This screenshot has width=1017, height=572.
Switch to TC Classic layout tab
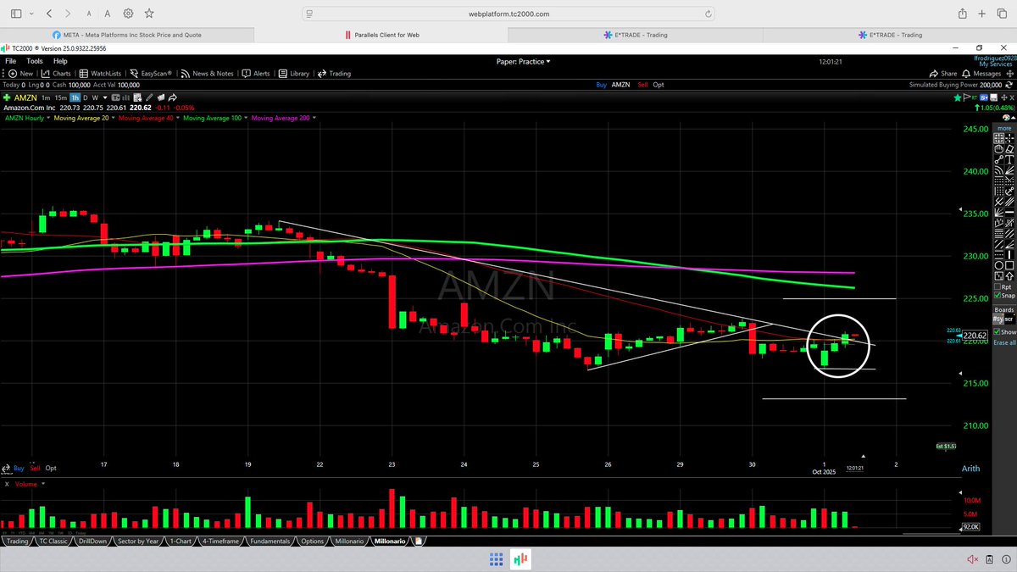pos(53,541)
